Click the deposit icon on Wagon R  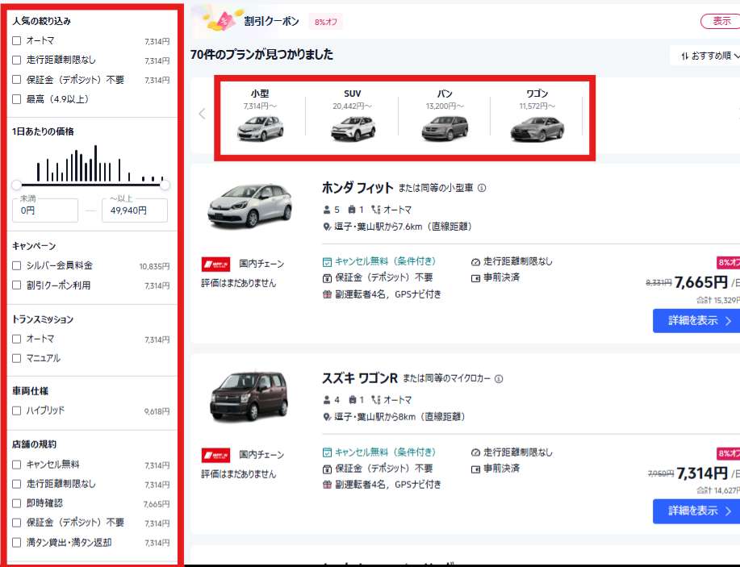(327, 469)
